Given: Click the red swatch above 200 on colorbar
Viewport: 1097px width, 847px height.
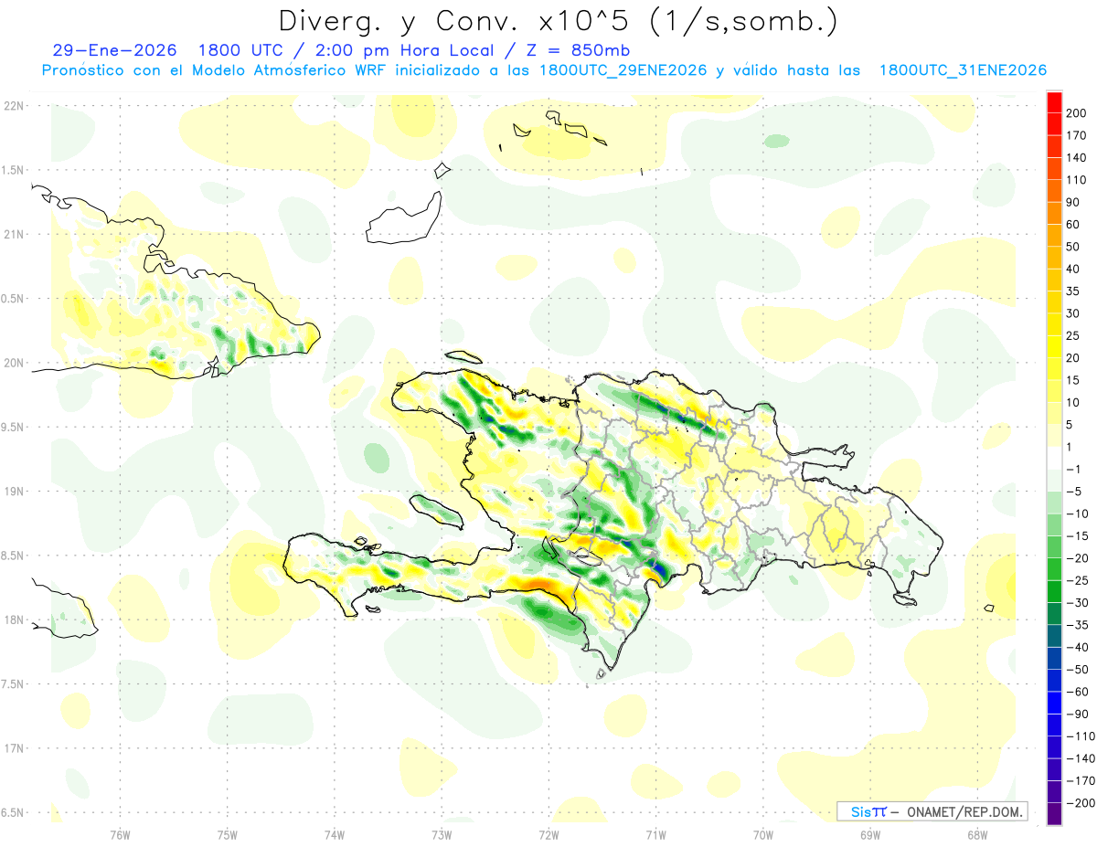Looking at the screenshot, I should 1055,101.
